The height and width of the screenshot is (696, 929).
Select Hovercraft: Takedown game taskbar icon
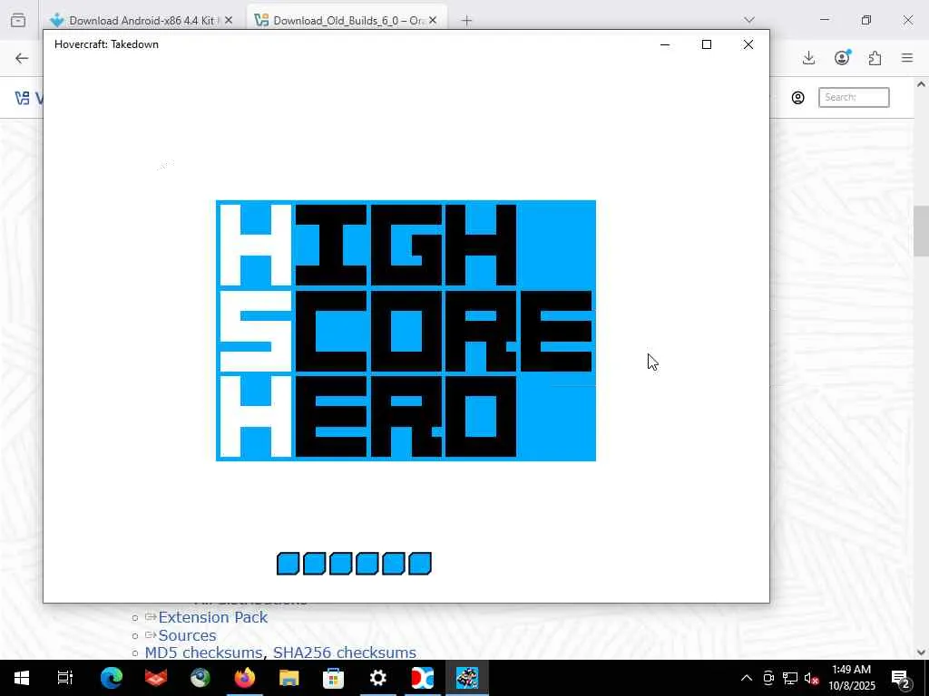467,678
